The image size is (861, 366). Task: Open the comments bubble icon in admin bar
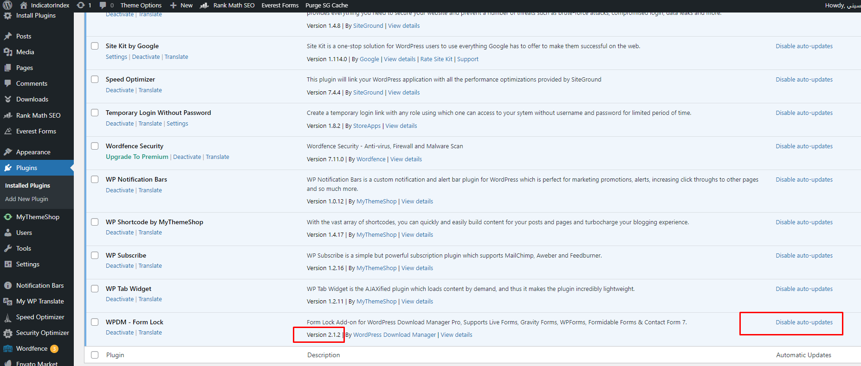tap(103, 5)
